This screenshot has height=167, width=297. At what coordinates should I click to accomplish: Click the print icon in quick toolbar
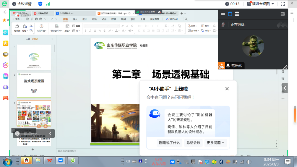tap(36, 19)
